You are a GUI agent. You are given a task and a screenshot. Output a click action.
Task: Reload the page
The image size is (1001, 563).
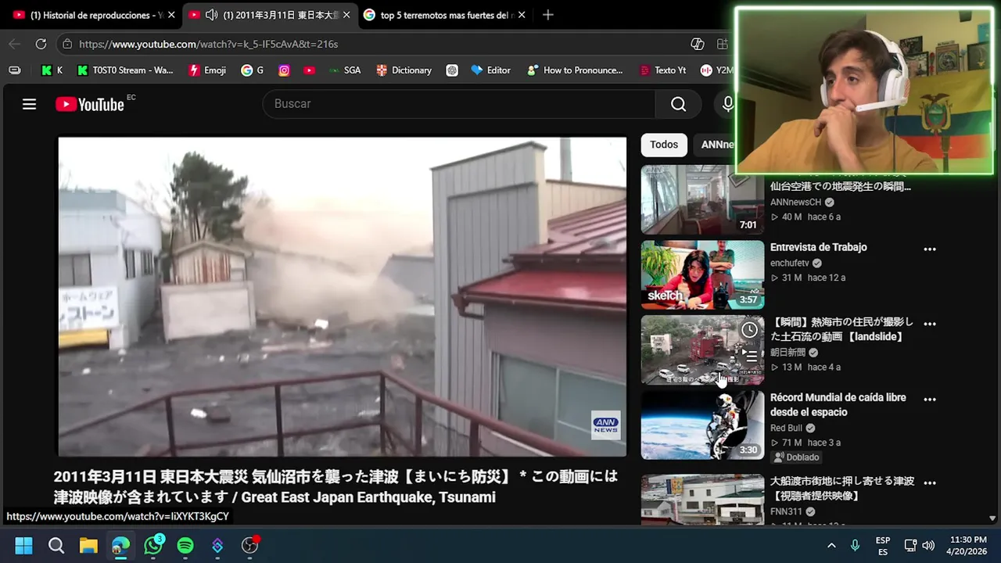click(x=41, y=45)
